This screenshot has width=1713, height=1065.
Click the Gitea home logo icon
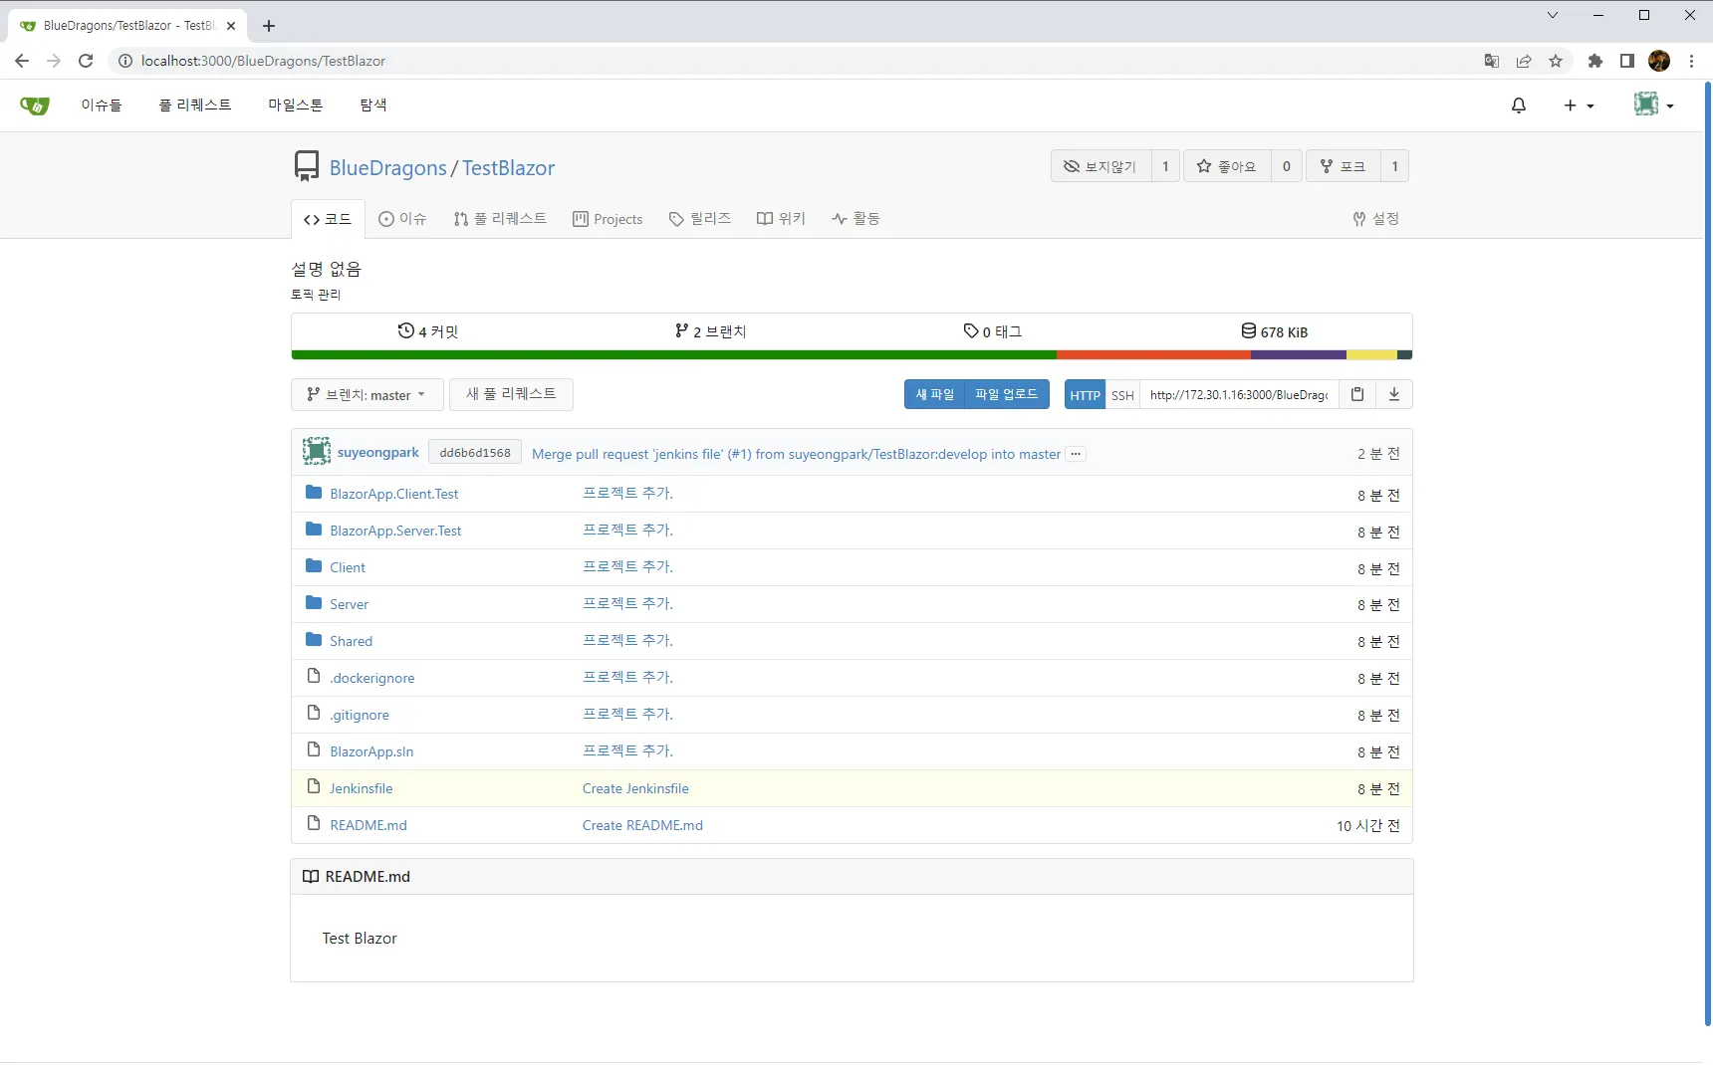pyautogui.click(x=35, y=106)
